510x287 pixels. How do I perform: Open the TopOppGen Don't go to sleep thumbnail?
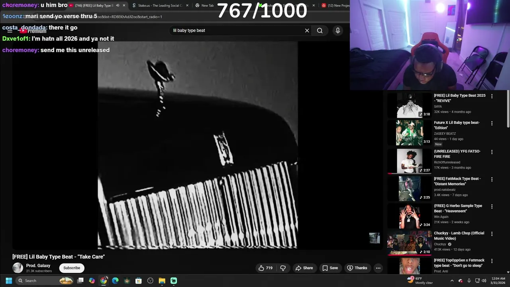[409, 266]
